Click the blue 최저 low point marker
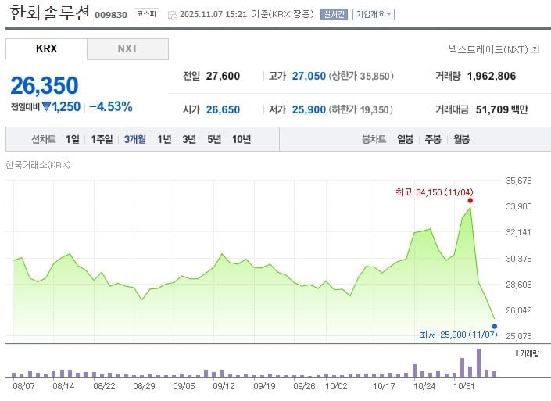551x401 pixels. point(495,326)
